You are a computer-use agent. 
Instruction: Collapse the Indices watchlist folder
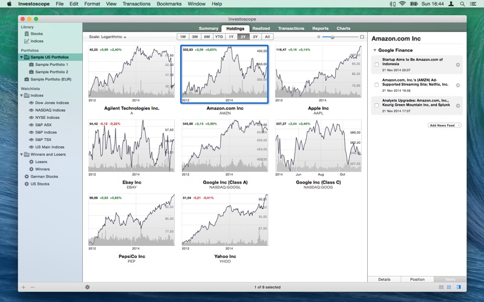click(21, 95)
